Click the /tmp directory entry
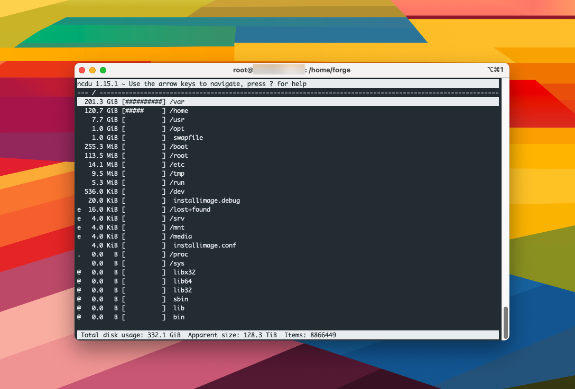The width and height of the screenshot is (575, 389). tap(177, 174)
